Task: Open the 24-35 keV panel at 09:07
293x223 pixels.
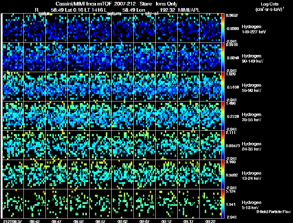Action: click(x=145, y=145)
